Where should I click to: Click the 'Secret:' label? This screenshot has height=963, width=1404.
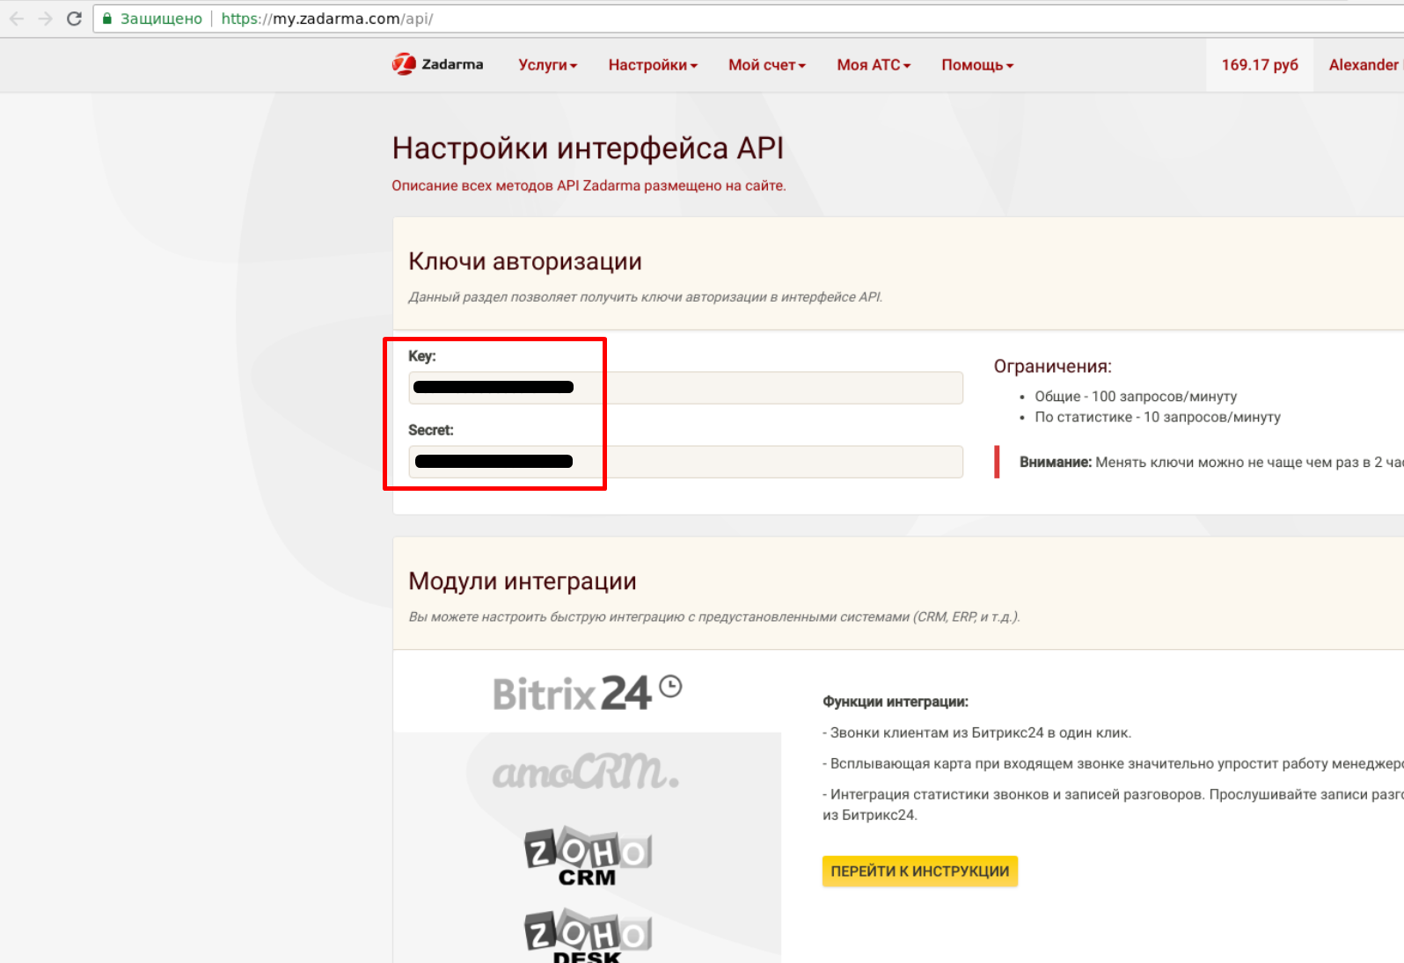click(x=431, y=430)
